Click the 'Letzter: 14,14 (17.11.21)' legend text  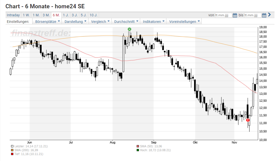[31, 146]
